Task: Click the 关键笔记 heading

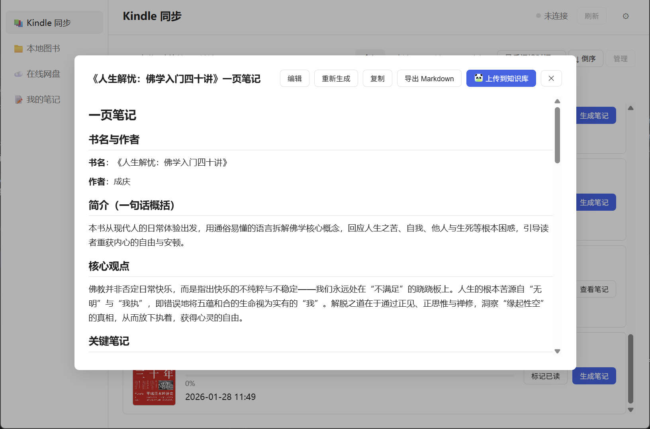Action: [x=109, y=341]
